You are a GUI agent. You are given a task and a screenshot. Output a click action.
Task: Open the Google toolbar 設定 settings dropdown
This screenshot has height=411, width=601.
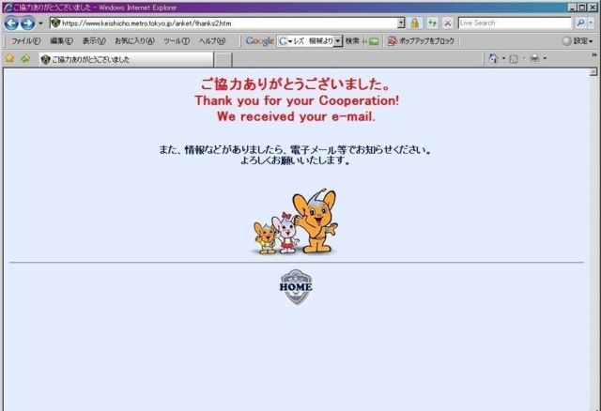click(x=578, y=41)
